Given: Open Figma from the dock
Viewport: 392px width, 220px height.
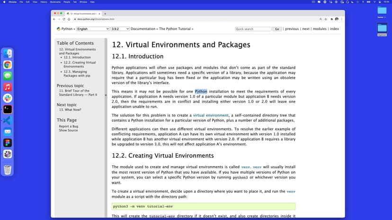Looking at the screenshot, I should tap(8, 143).
